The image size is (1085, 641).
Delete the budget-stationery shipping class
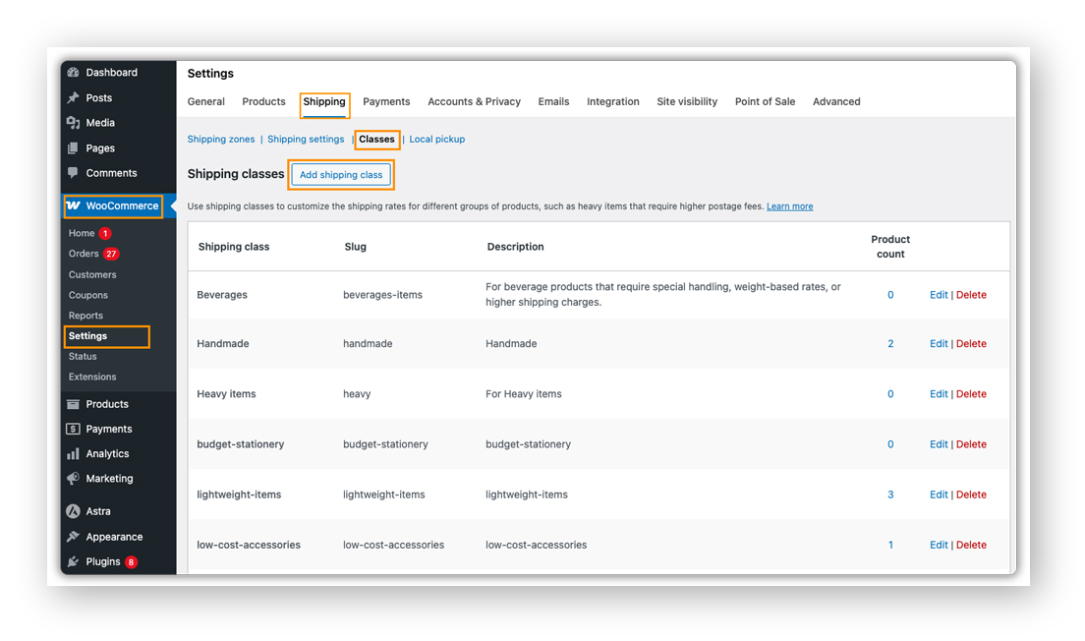tap(972, 444)
